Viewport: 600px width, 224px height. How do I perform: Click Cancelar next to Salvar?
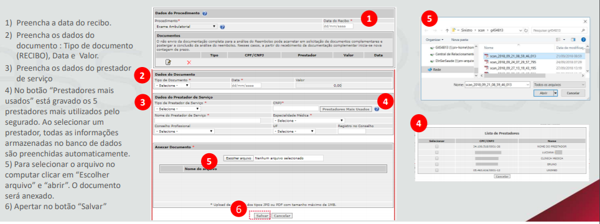pos(283,215)
